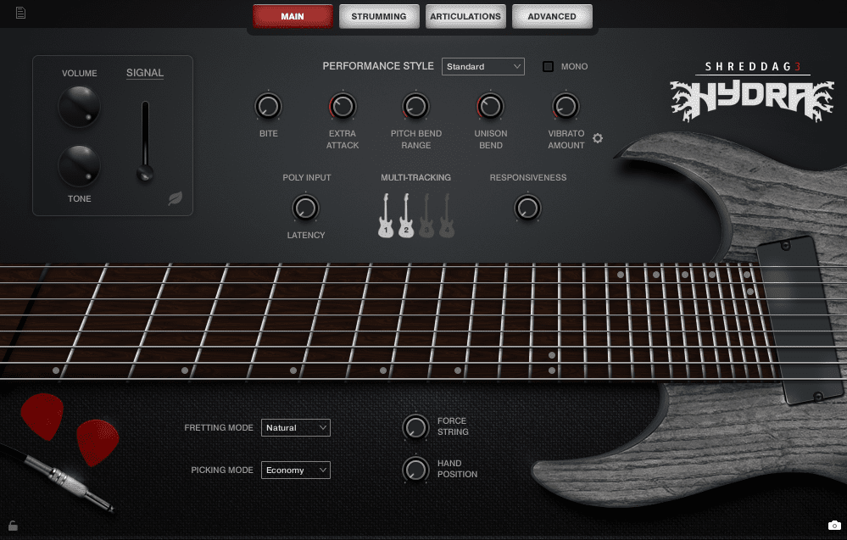Select multi-tracking guitar 2
Image resolution: width=847 pixels, height=540 pixels.
[406, 215]
